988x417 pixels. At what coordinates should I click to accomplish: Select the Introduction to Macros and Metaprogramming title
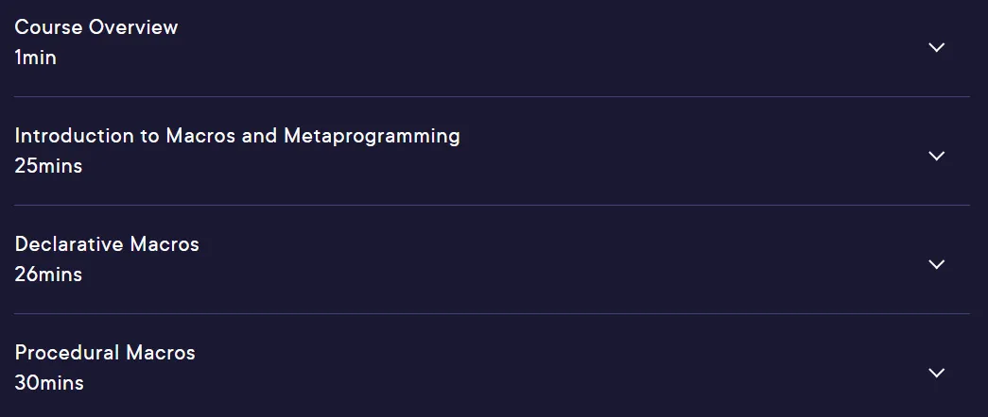coord(237,137)
